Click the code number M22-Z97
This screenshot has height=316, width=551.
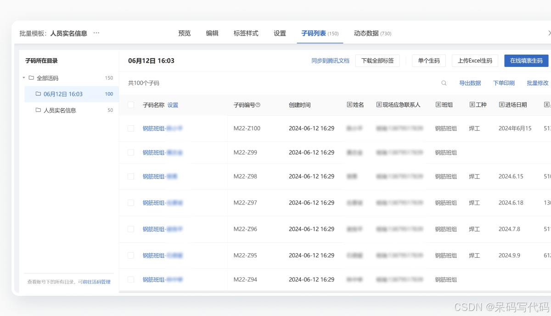point(245,203)
